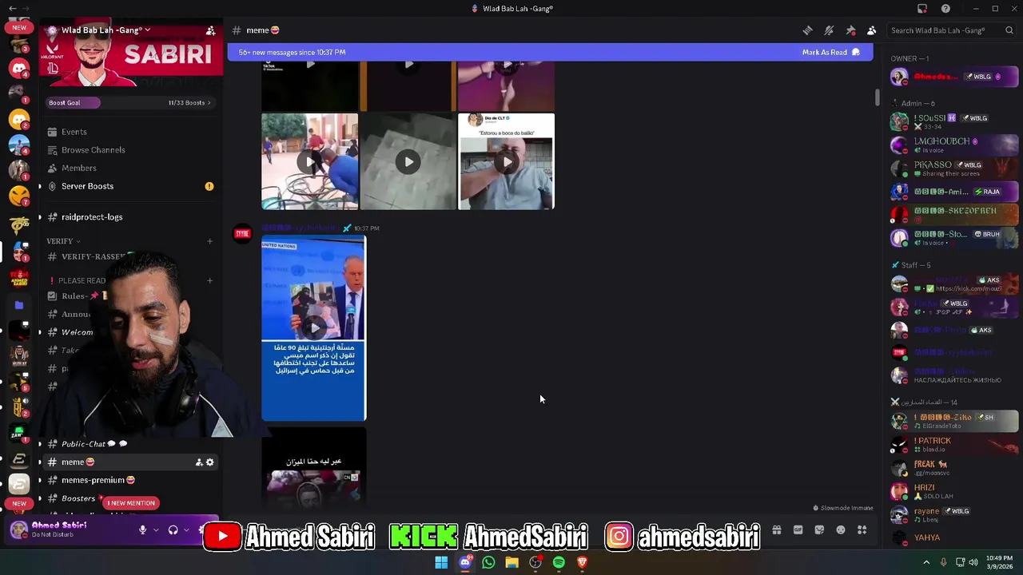This screenshot has width=1023, height=575.
Task: Open the FREAK member profile
Action: [x=954, y=468]
